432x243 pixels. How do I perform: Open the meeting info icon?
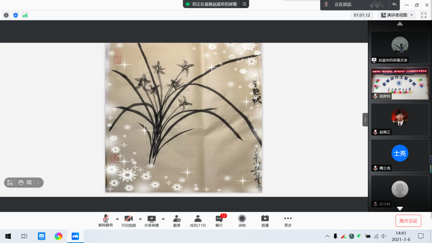pos(6,15)
